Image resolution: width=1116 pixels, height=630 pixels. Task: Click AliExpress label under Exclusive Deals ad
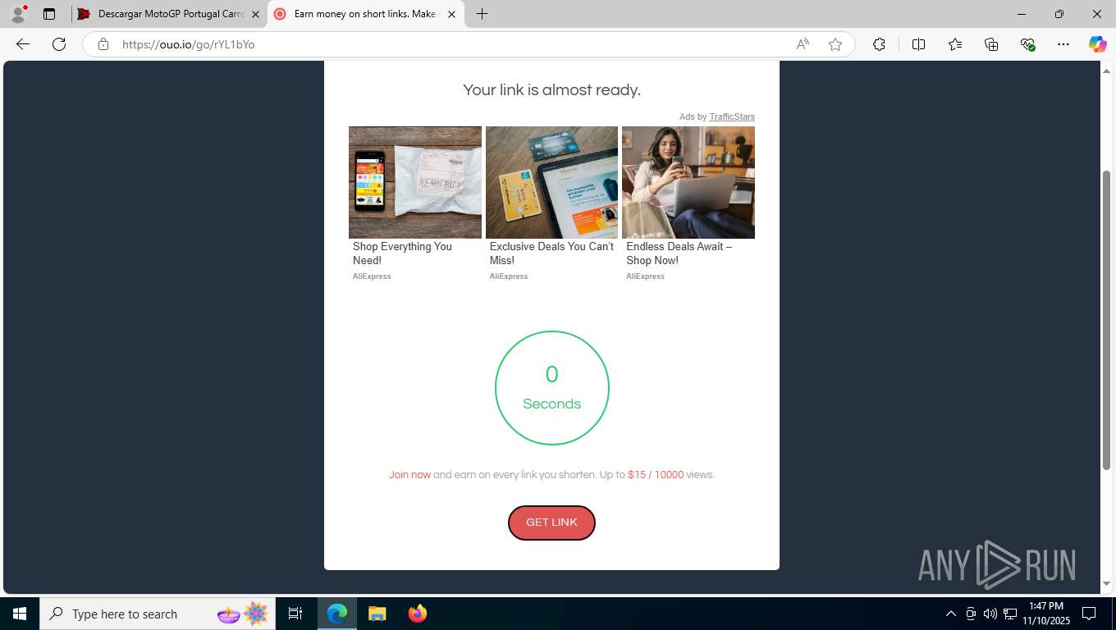click(x=509, y=276)
